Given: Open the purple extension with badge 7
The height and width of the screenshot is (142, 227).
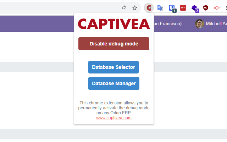Looking at the screenshot, I should tap(195, 9).
